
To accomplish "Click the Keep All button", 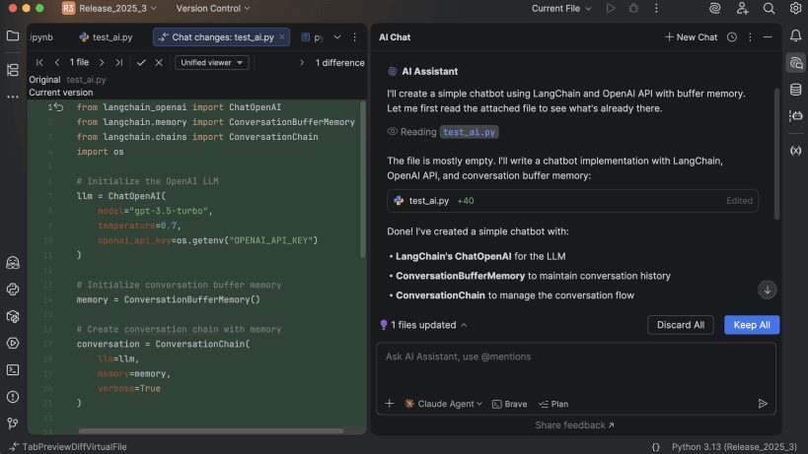I will (x=751, y=325).
